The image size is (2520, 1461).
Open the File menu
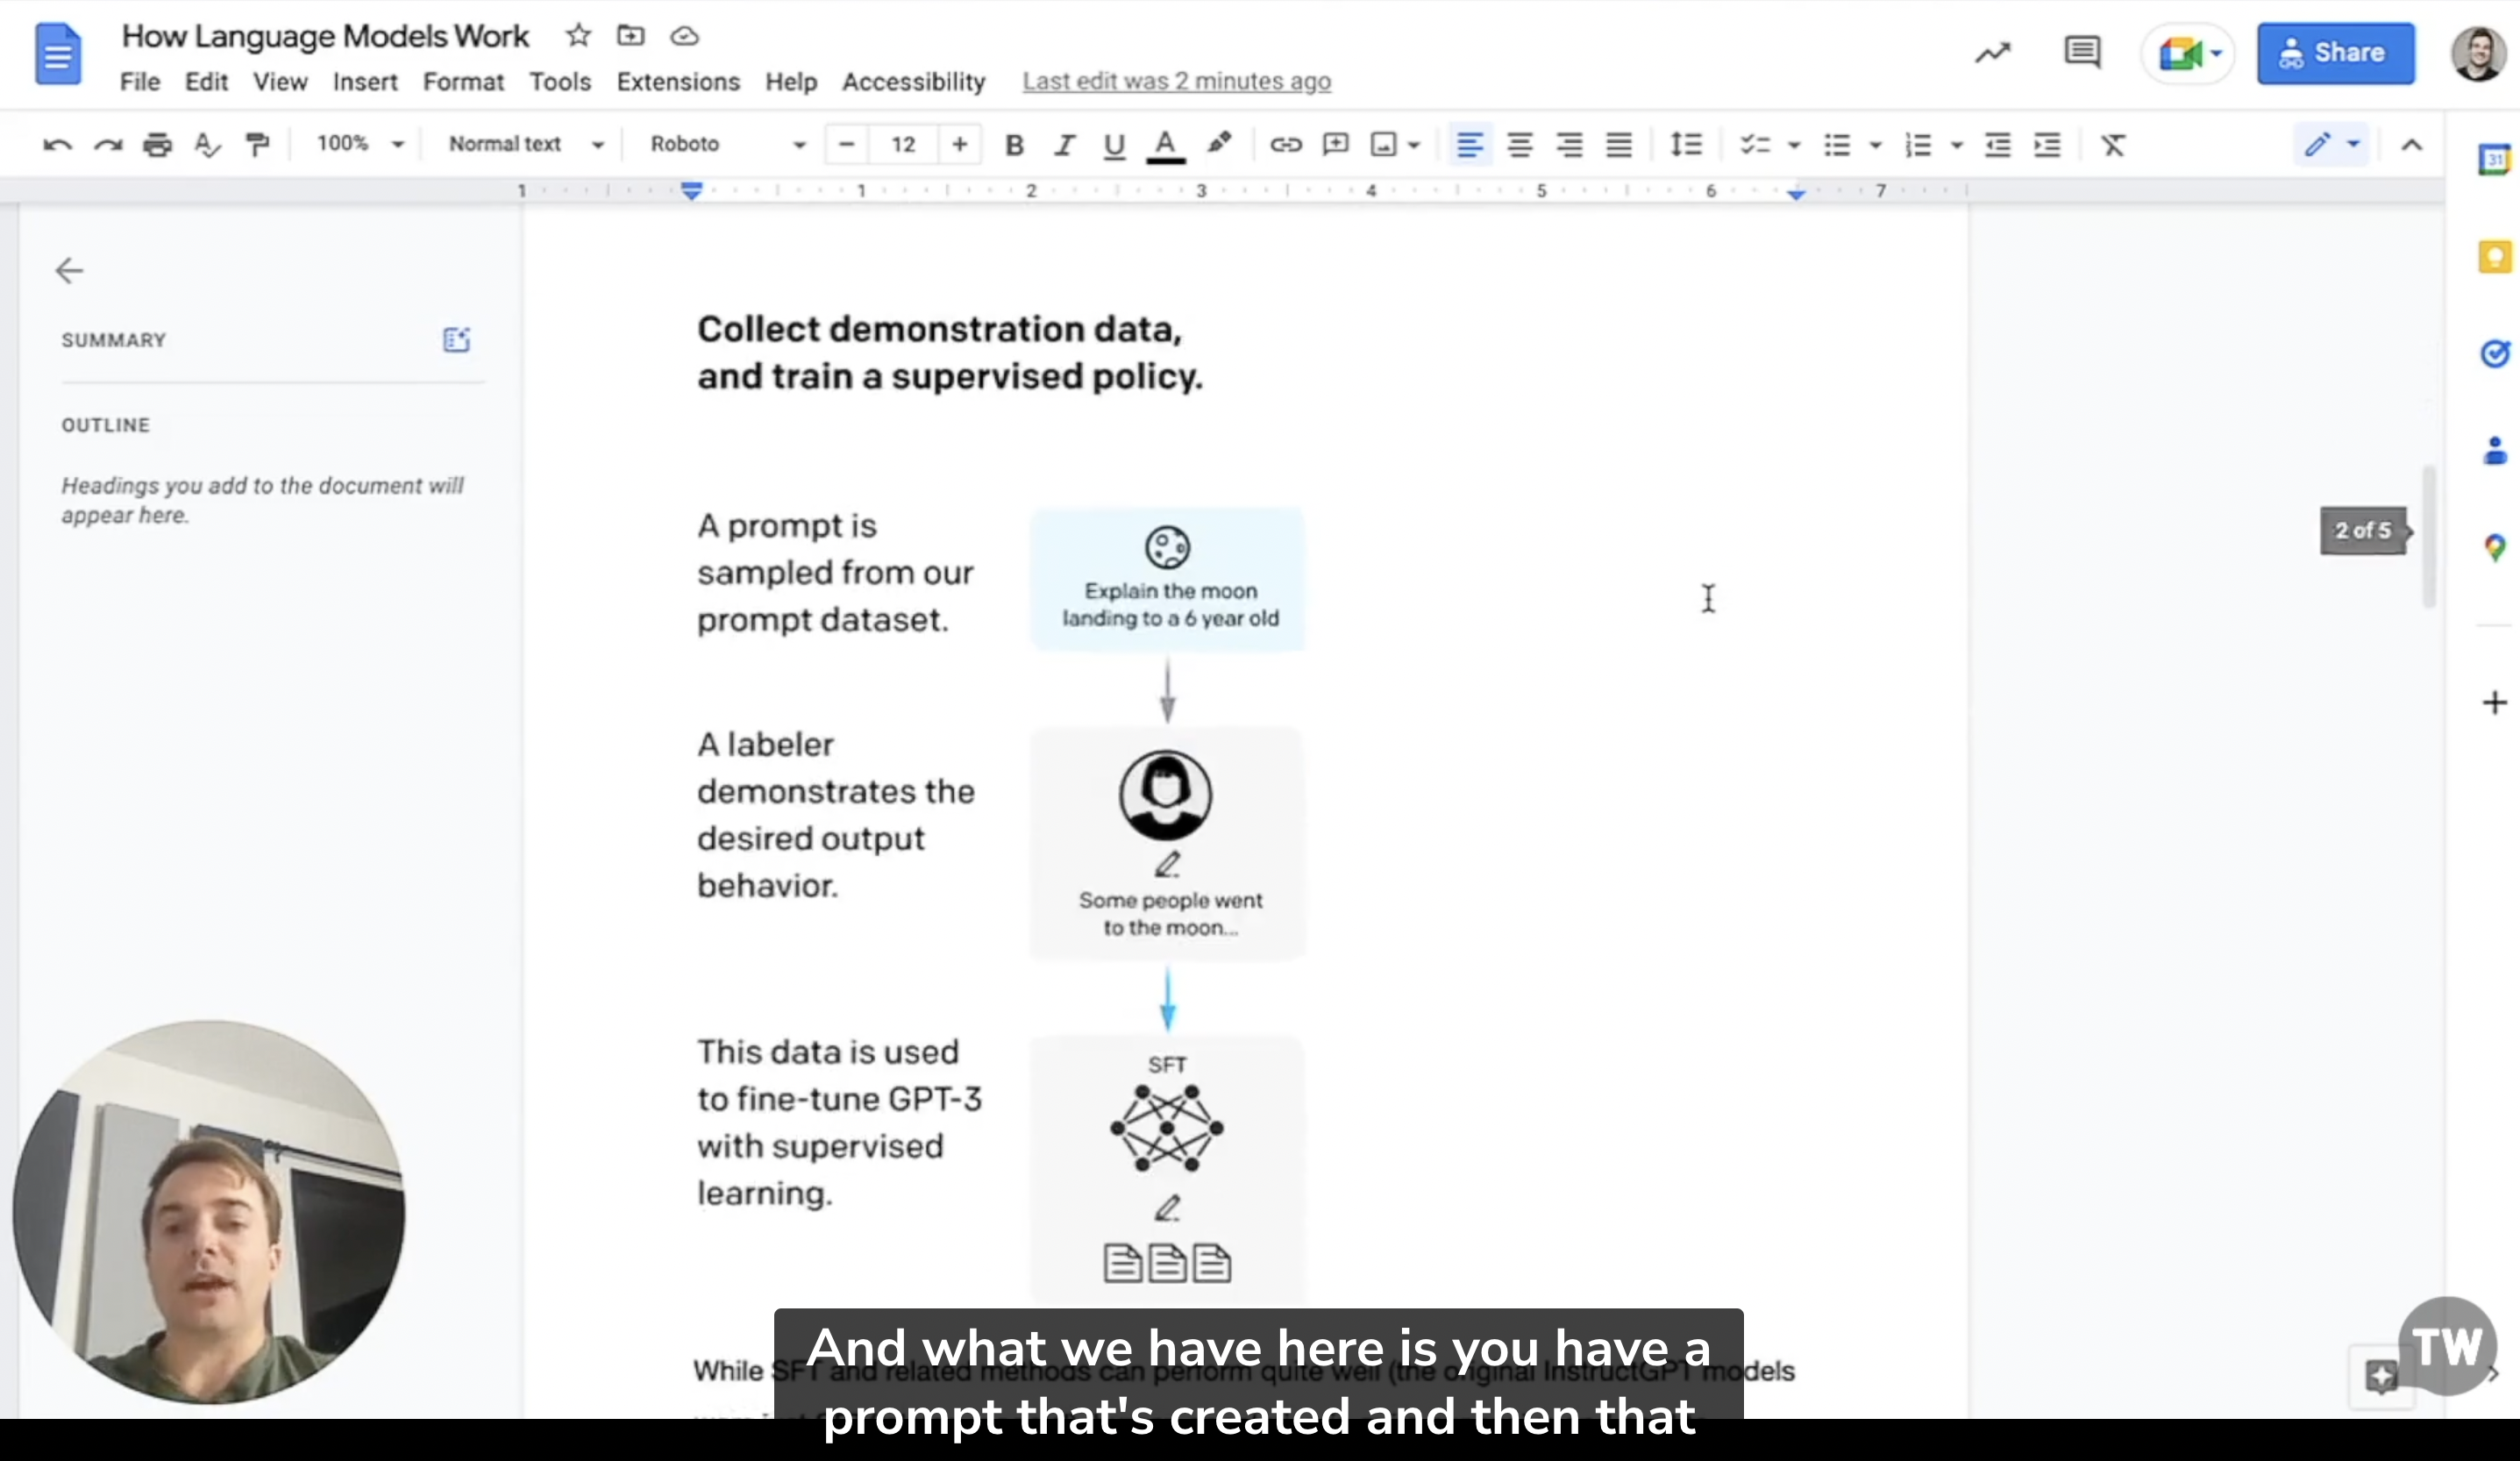coord(140,82)
